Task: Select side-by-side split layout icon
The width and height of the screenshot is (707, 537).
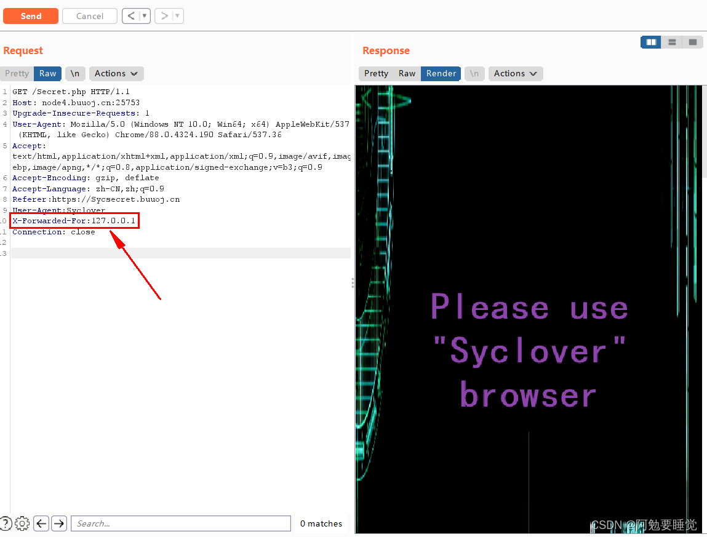Action: pos(650,42)
